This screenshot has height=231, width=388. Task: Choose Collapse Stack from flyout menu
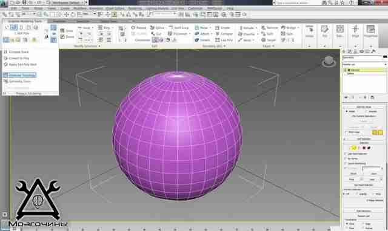tap(16, 52)
